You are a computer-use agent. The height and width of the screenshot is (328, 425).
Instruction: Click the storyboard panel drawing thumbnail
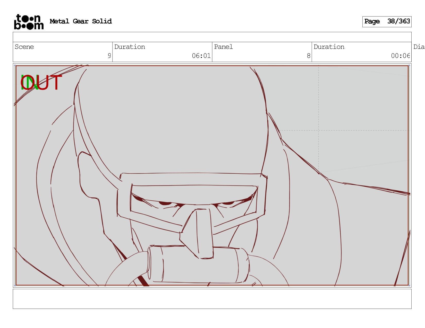[212, 175]
